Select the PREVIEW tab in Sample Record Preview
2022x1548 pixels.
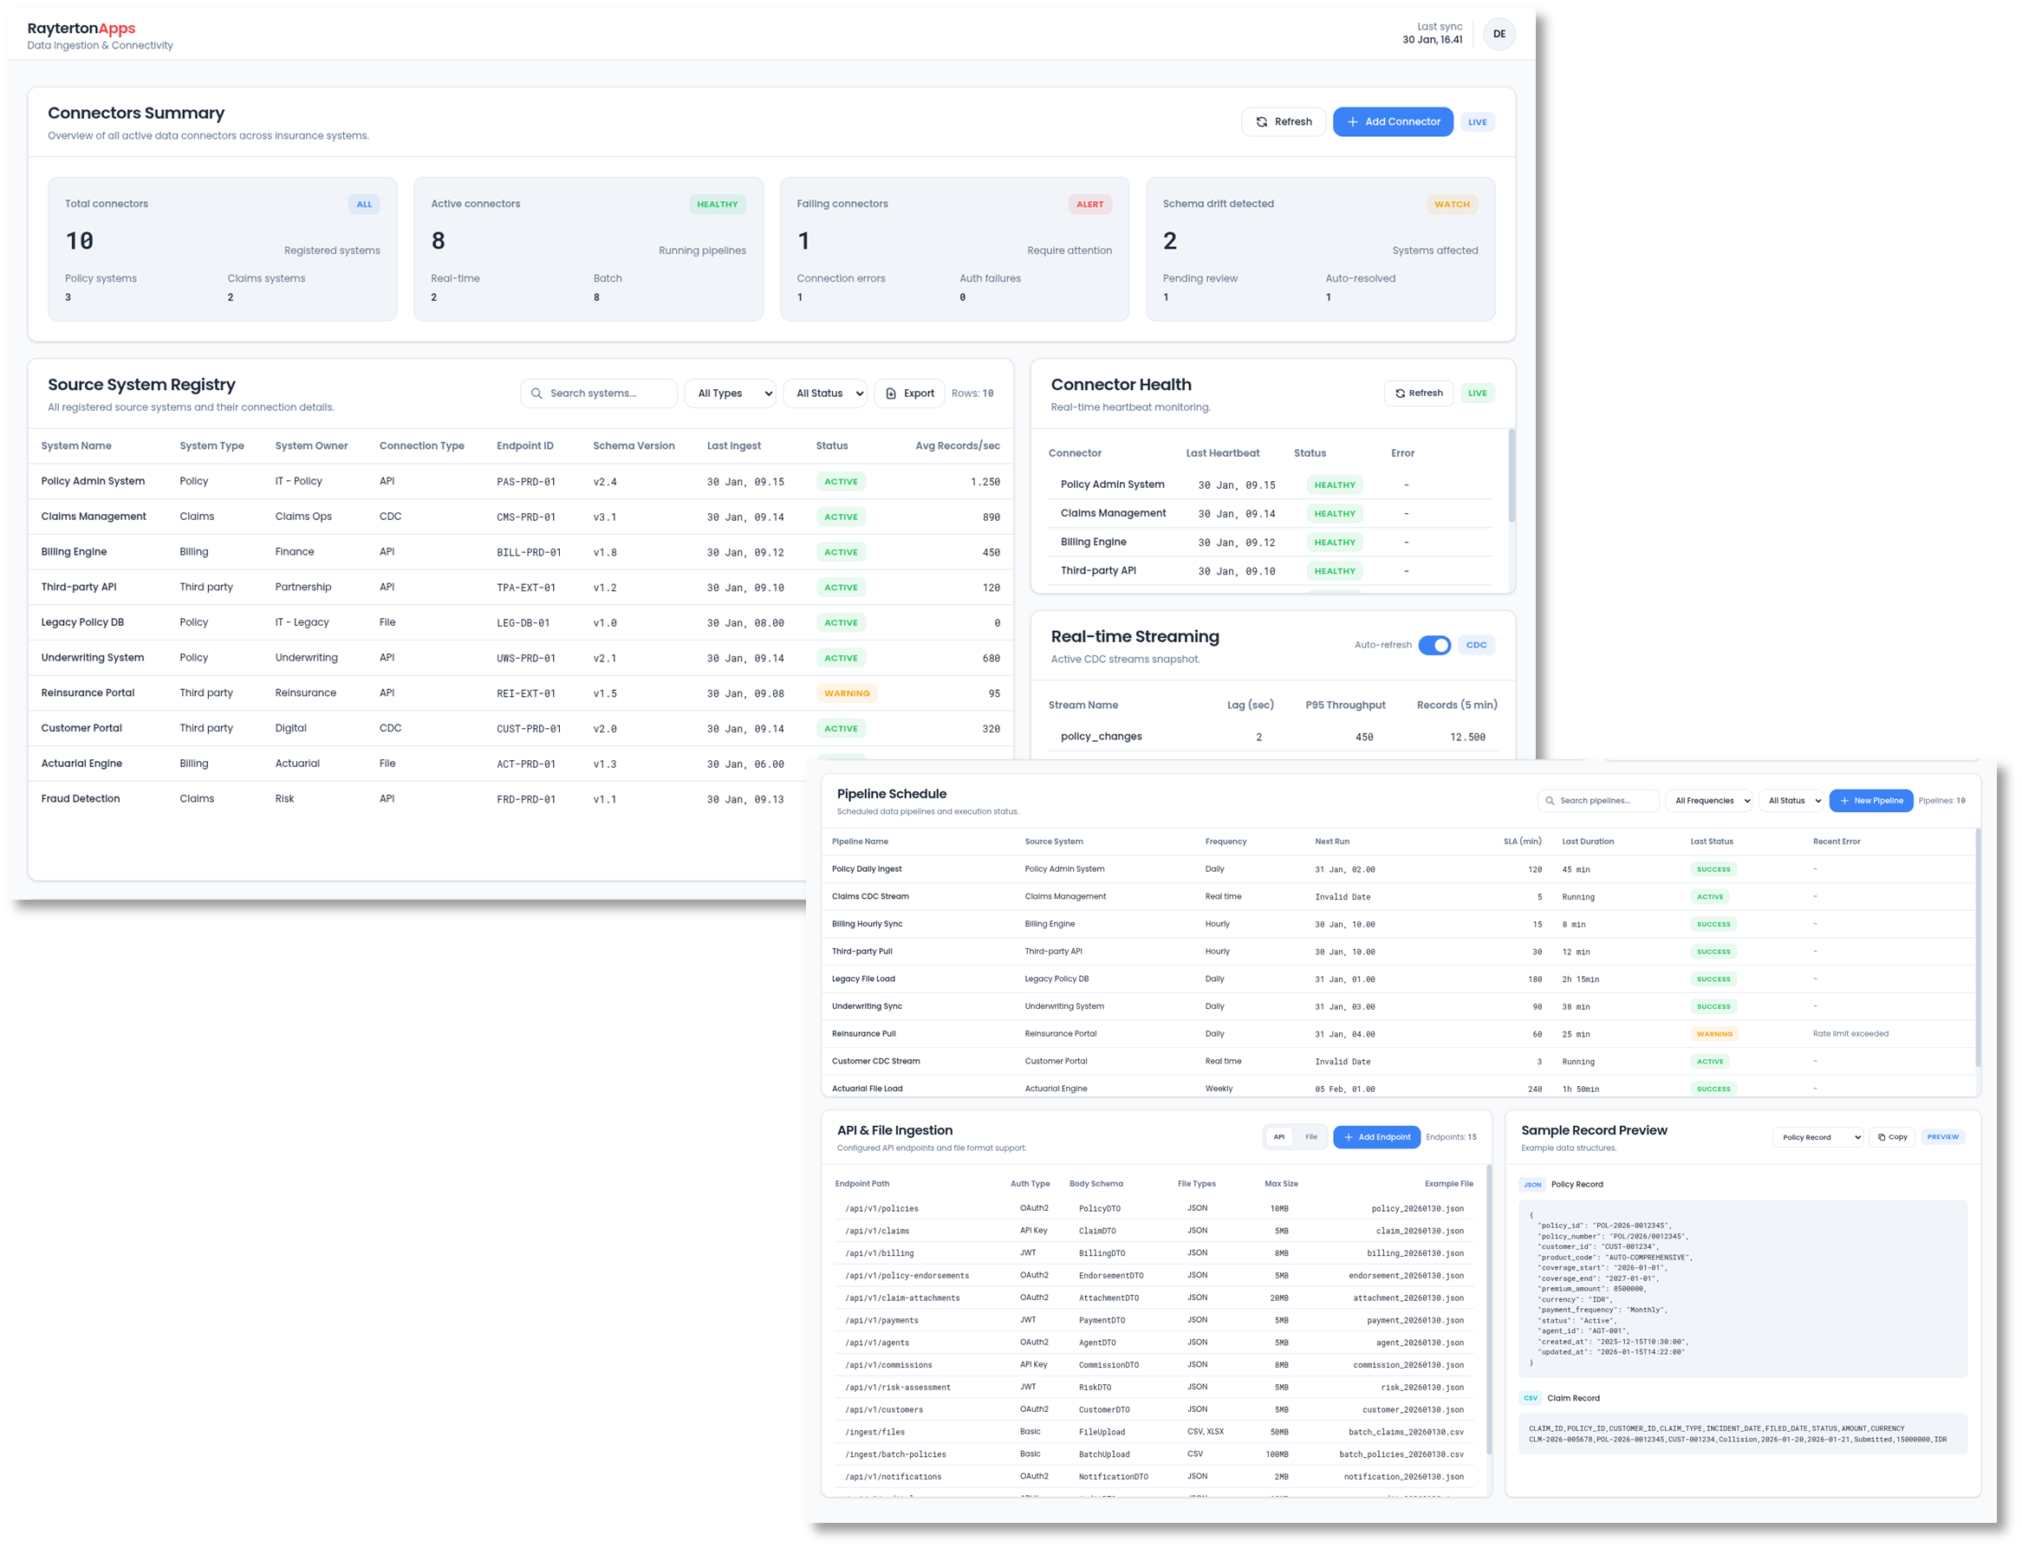point(1943,1136)
